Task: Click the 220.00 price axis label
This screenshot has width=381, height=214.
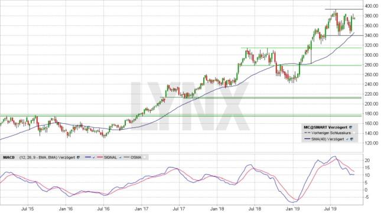Action: click(372, 94)
